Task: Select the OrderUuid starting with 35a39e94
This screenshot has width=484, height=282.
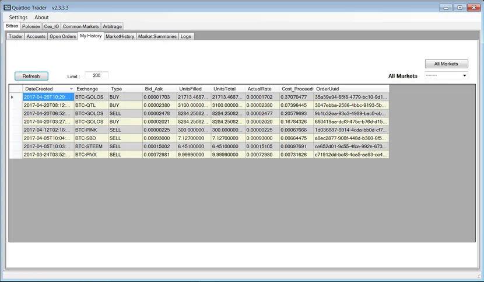Action: pos(351,97)
